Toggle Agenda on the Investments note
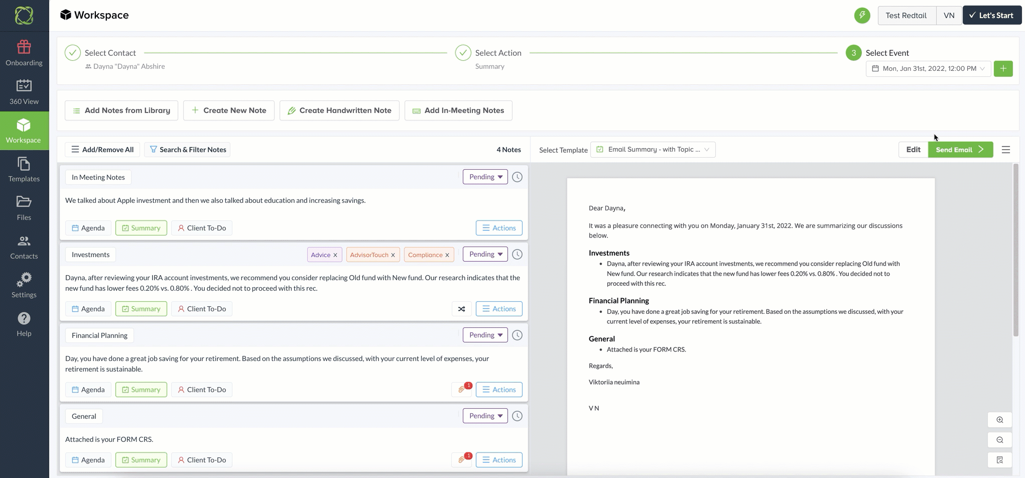 (x=88, y=309)
